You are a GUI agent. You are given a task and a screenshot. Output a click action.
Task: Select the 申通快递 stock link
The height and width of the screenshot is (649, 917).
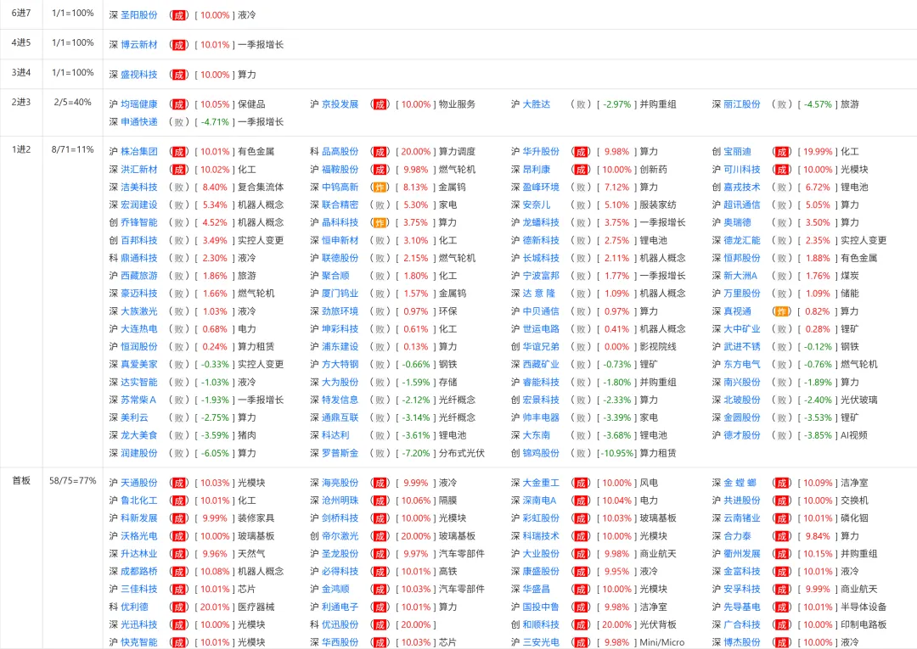tap(139, 122)
